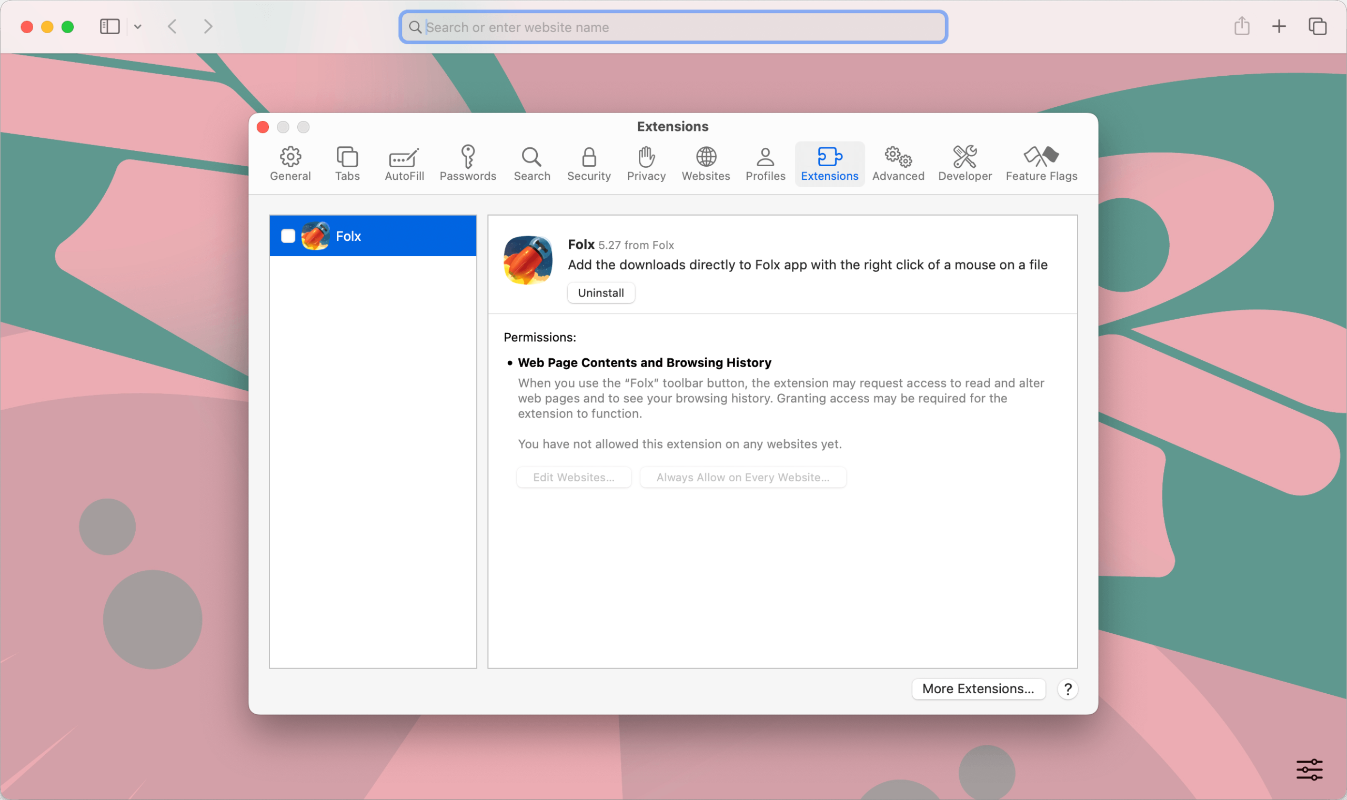This screenshot has width=1347, height=800.
Task: Open help with the question mark button
Action: click(1067, 689)
